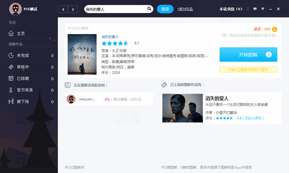Open the published work title 消失的爱人
The height and width of the screenshot is (173, 289).
coord(217,99)
